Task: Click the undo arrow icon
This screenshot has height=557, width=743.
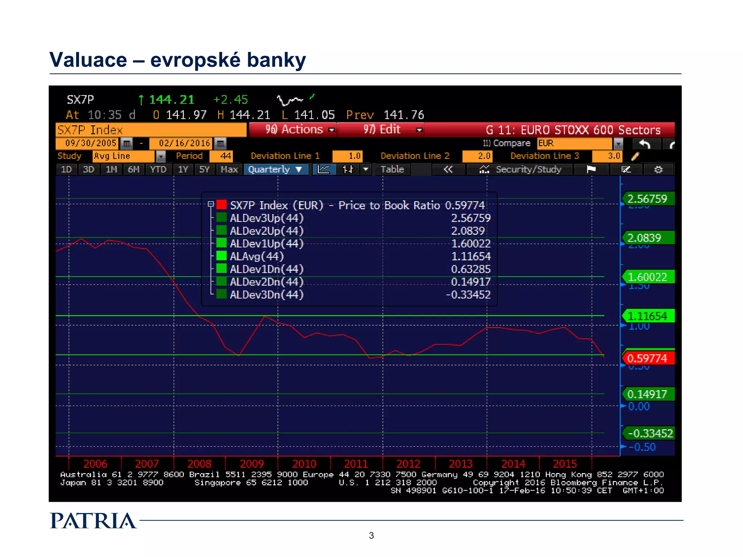Action: tap(644, 144)
